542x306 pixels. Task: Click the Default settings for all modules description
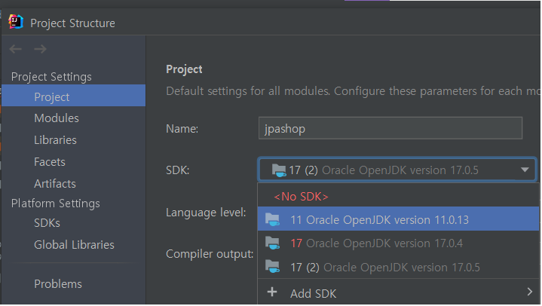coord(353,91)
